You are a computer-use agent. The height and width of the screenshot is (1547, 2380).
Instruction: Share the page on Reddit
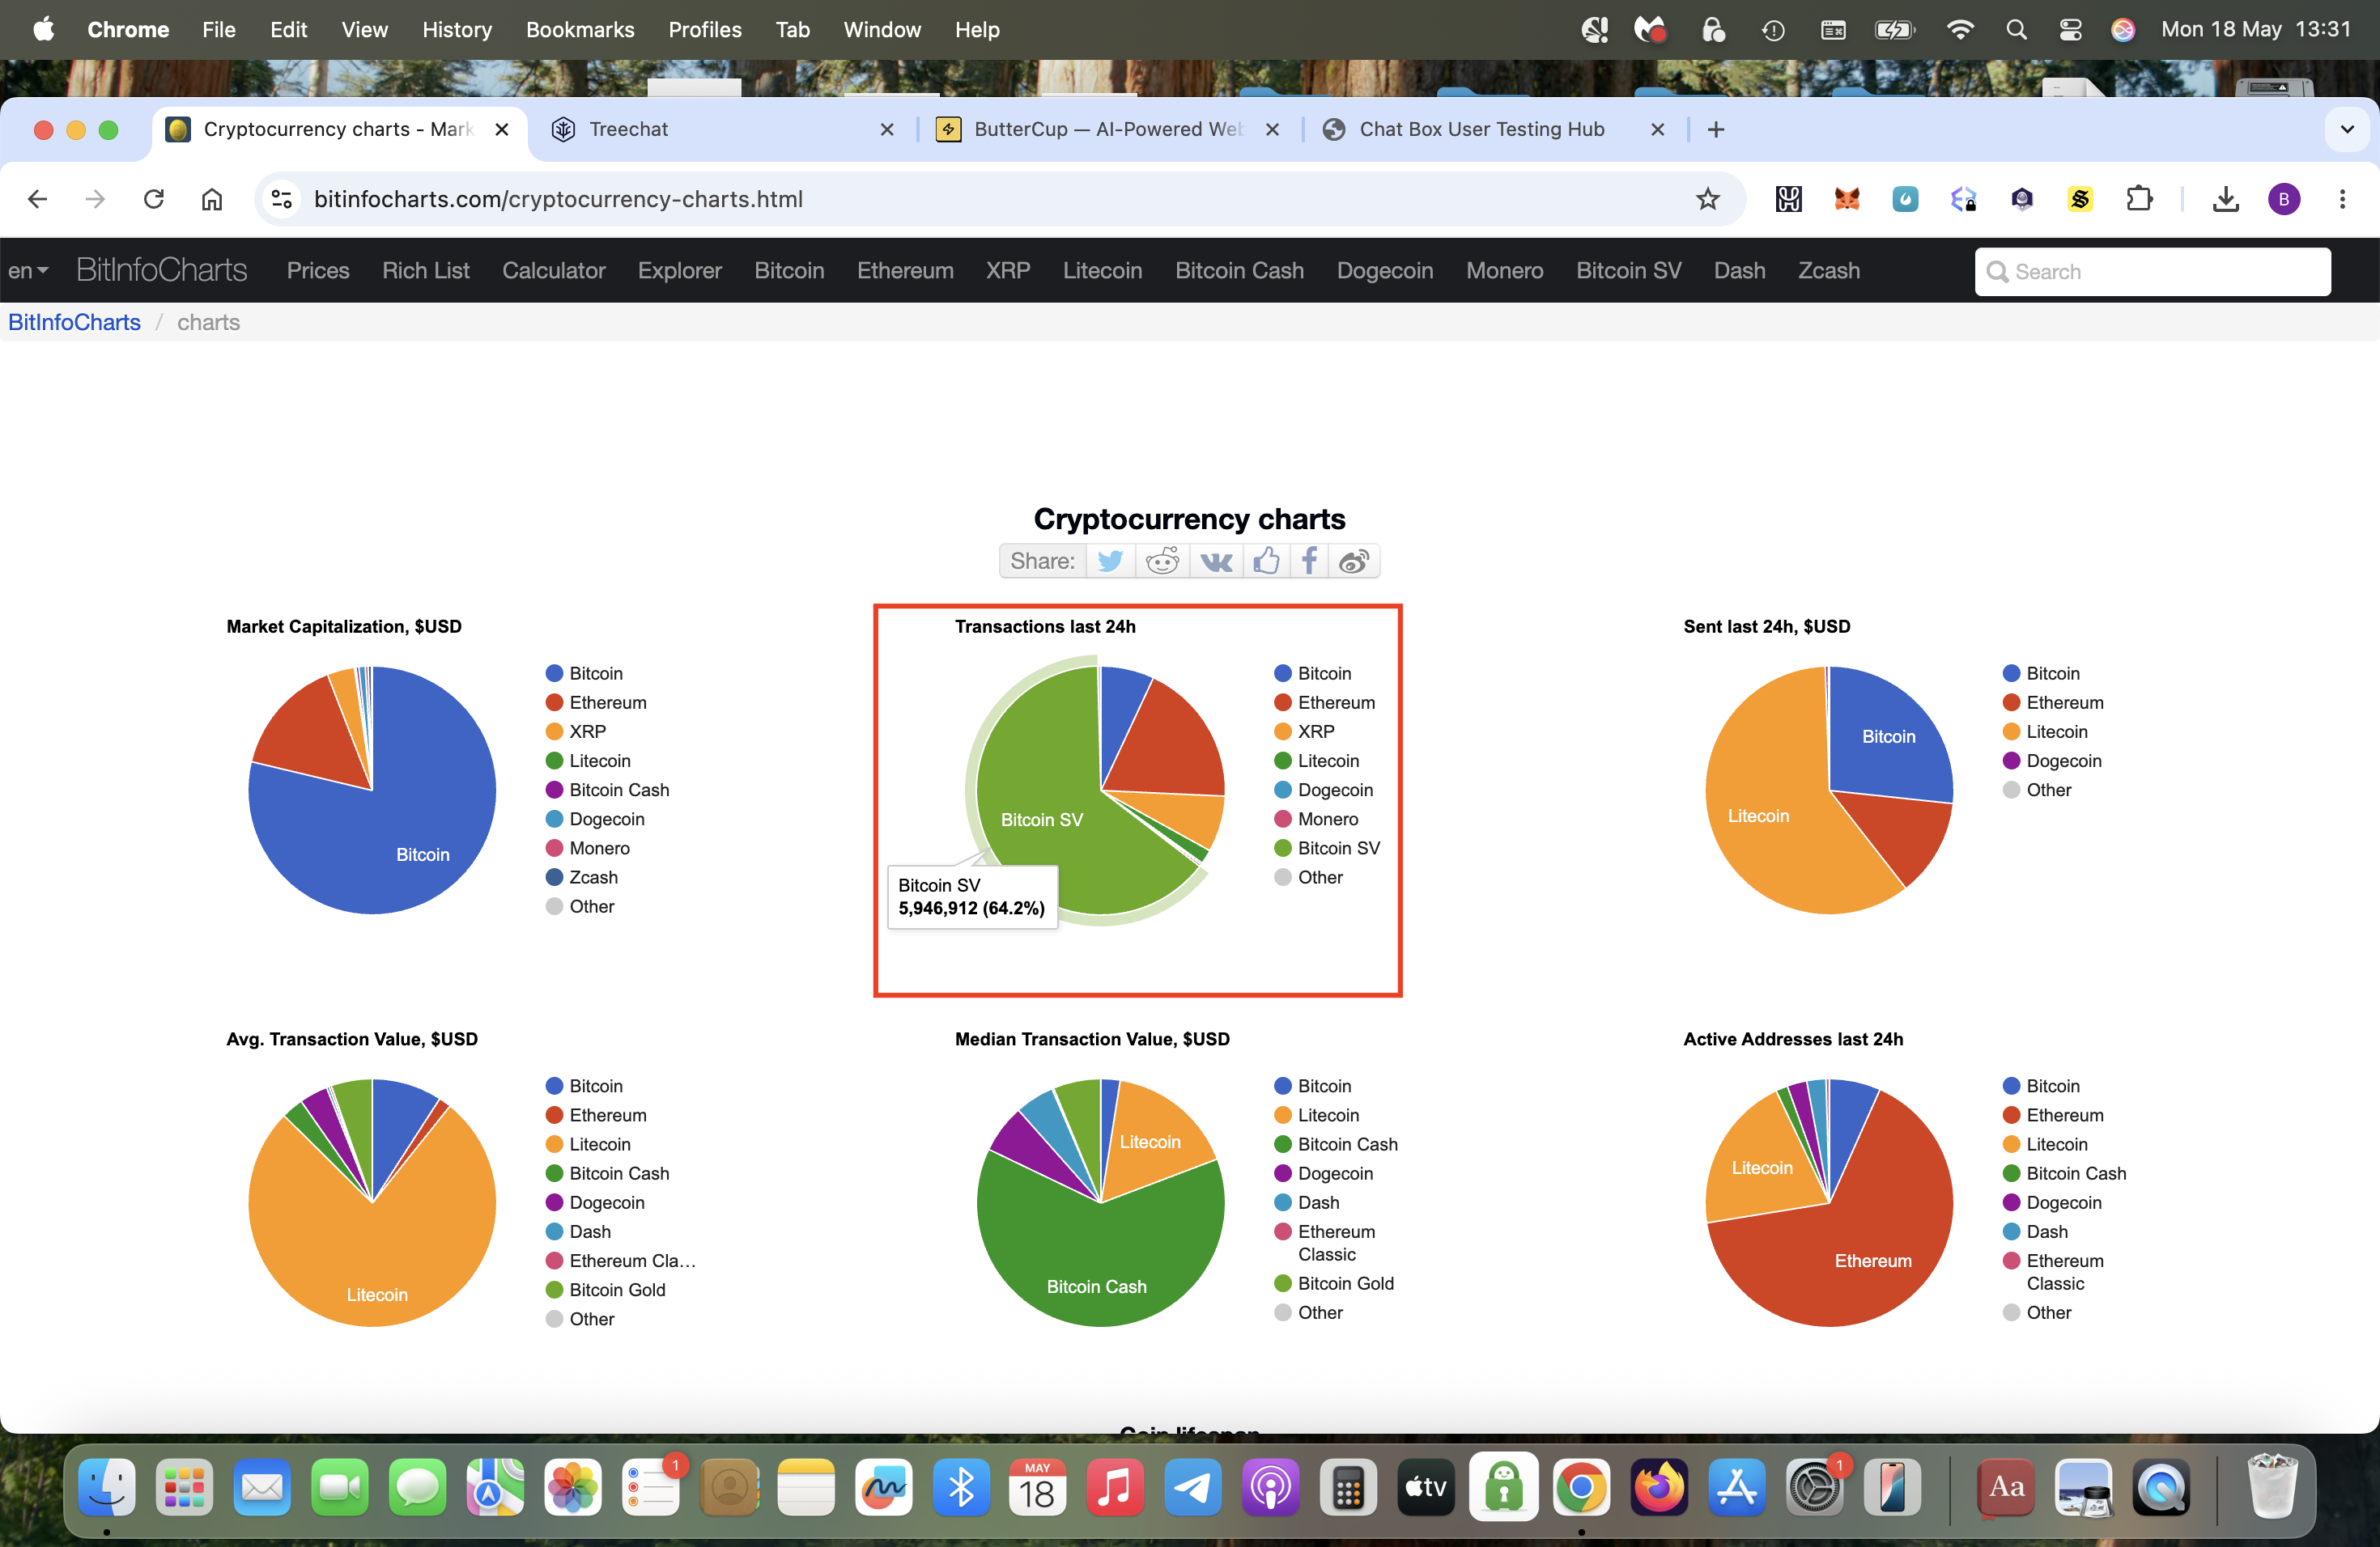[x=1162, y=562]
